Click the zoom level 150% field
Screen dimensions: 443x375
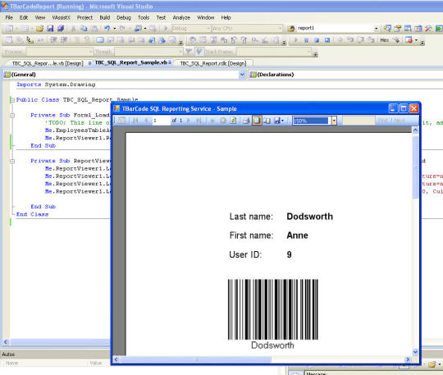(x=312, y=121)
